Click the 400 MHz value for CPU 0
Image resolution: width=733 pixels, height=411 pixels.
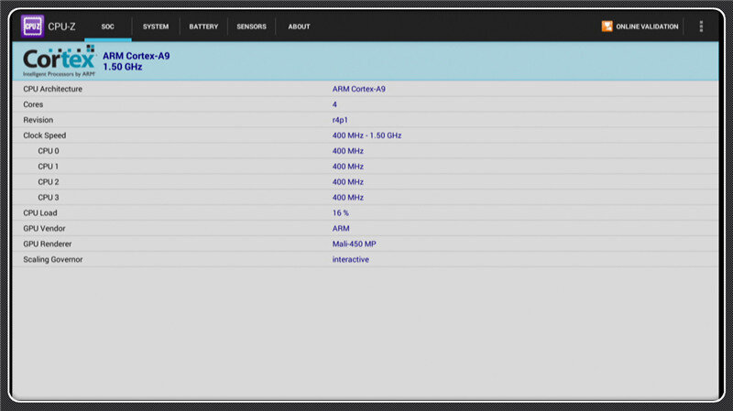348,151
